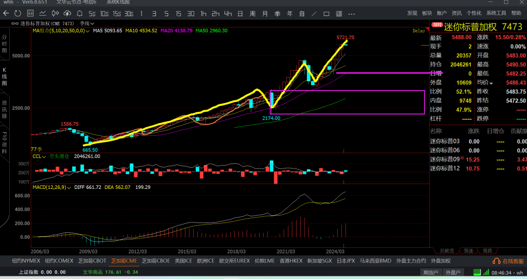Click the cloud lightning icon in toolbar
The height and width of the screenshot is (279, 527).
pos(67,14)
